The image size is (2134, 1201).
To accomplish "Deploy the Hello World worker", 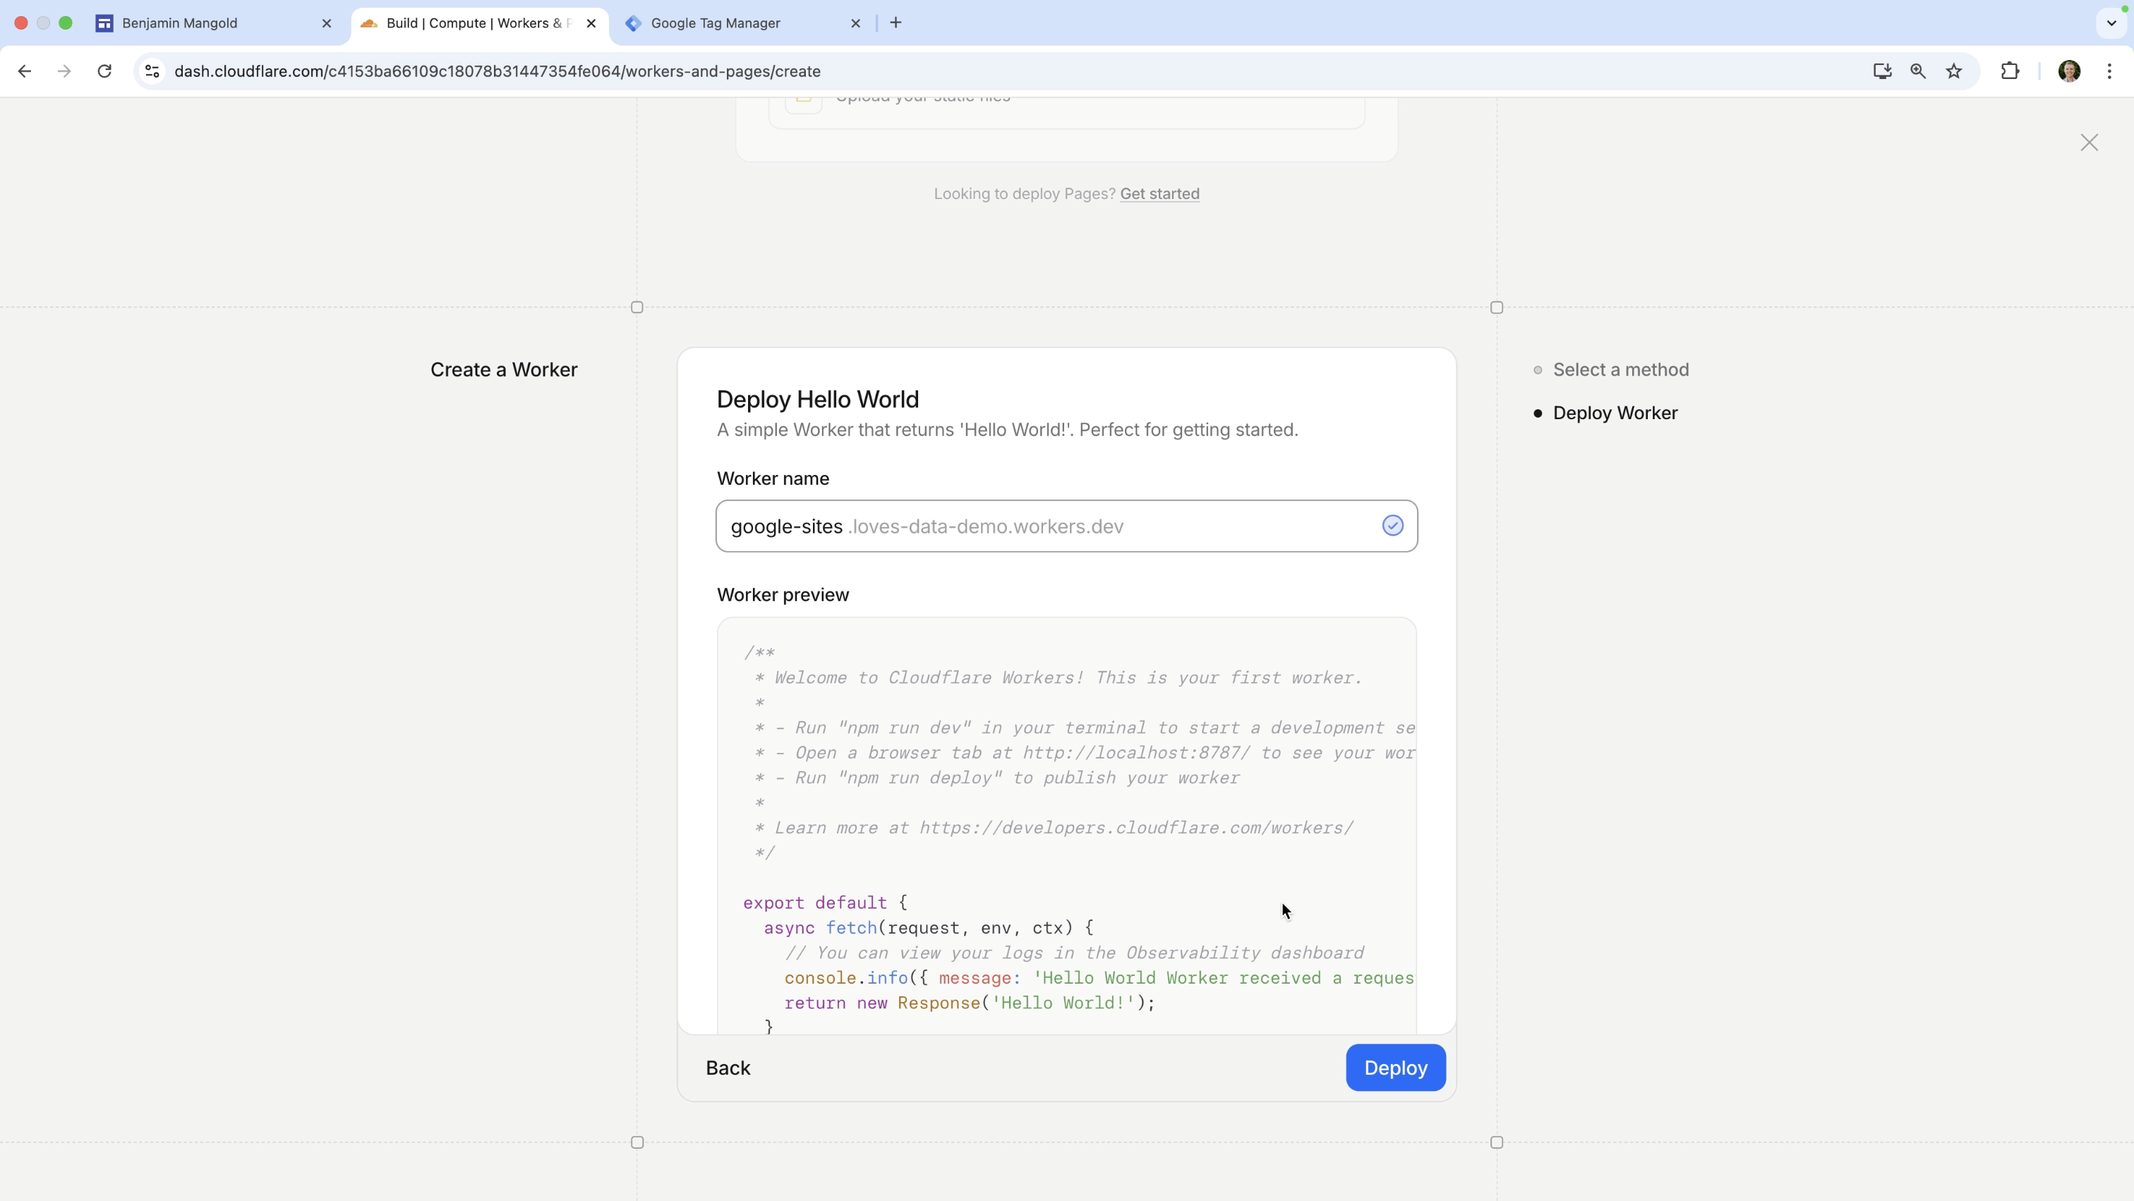I will [1395, 1068].
